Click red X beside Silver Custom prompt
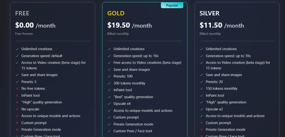This screenshot has height=137, width=285. click(202, 123)
